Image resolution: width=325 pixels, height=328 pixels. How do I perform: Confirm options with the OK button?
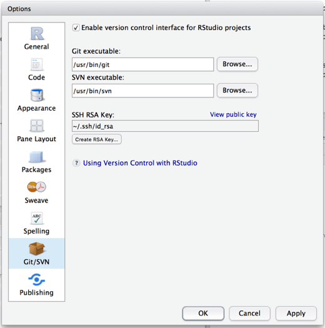[203, 313]
